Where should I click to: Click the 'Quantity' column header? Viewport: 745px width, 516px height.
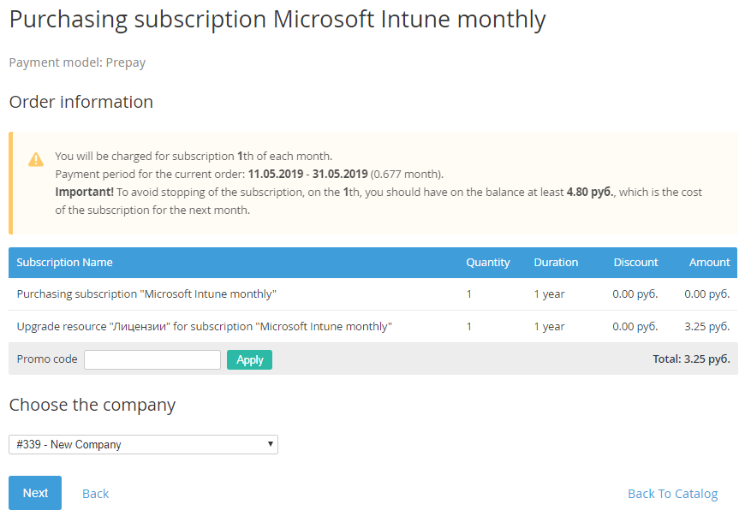tap(488, 263)
